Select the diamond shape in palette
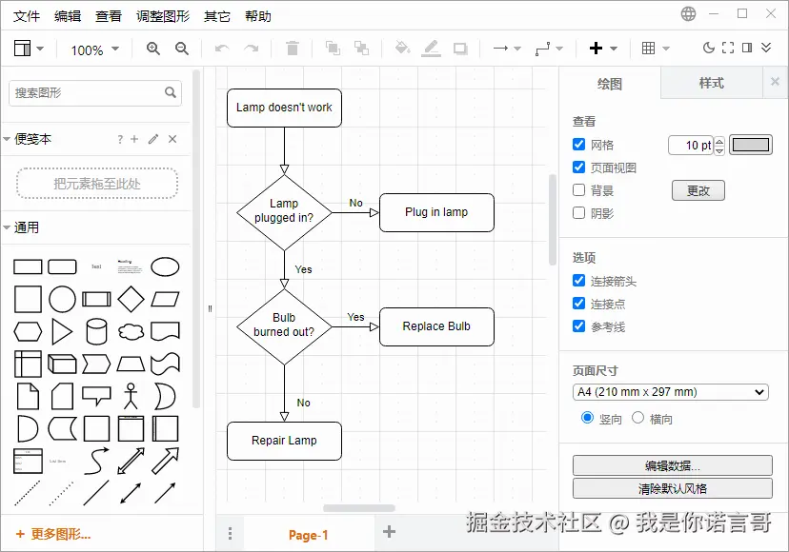The height and width of the screenshot is (552, 789). click(131, 299)
